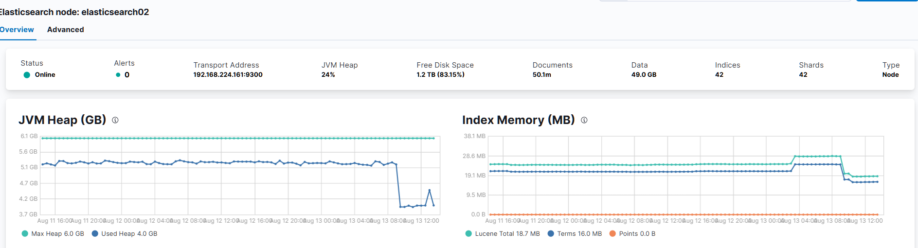Click the Data size 49.0 GB value

pos(644,75)
